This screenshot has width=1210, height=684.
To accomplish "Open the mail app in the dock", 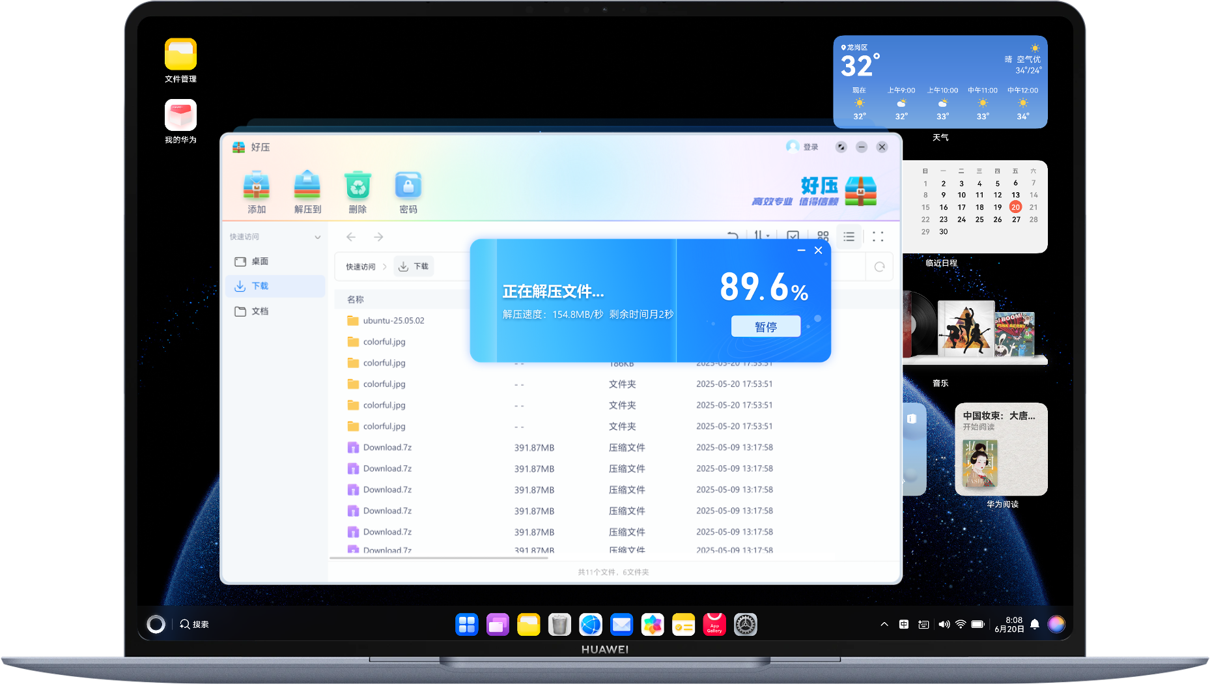I will click(621, 625).
